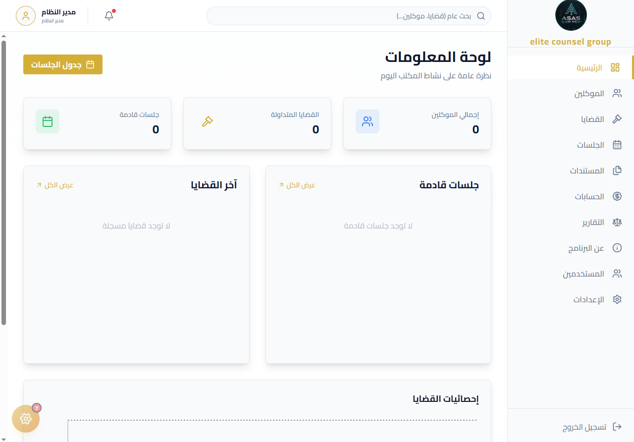Go to الموكلين menu item

point(570,93)
